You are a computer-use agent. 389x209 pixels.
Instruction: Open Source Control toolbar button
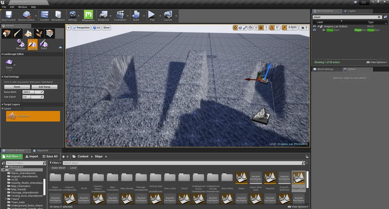tap(26, 16)
